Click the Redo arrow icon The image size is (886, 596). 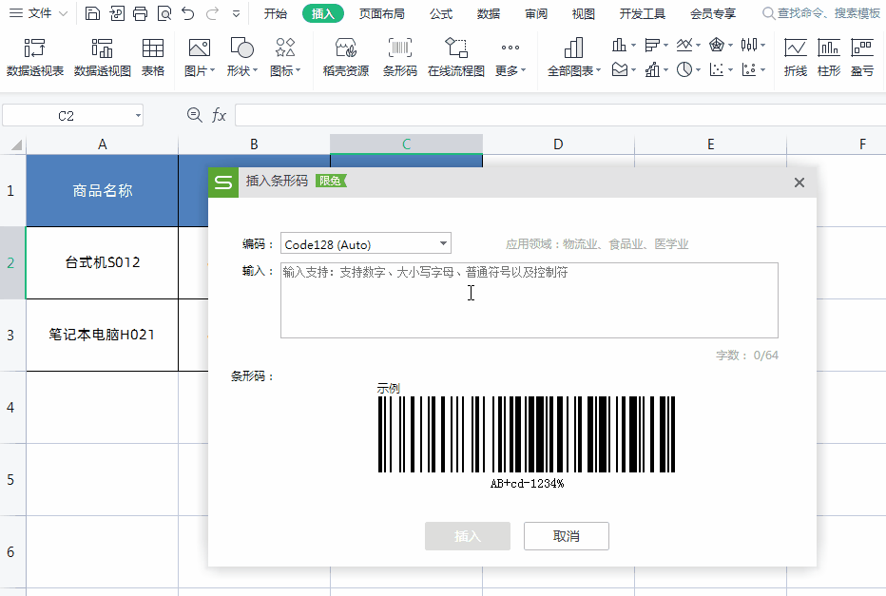[x=212, y=13]
